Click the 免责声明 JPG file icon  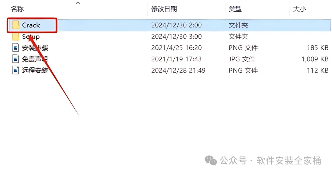(16, 59)
